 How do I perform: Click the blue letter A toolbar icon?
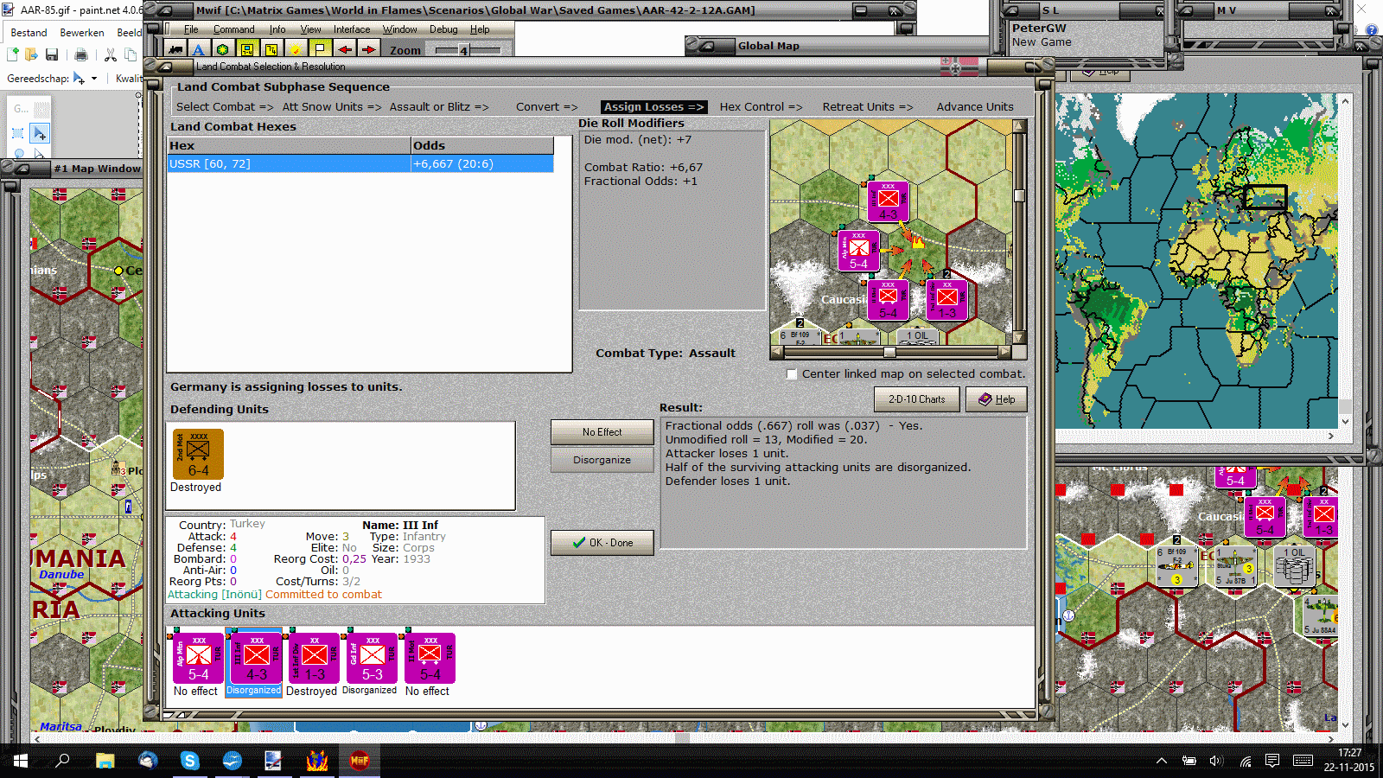(x=199, y=49)
